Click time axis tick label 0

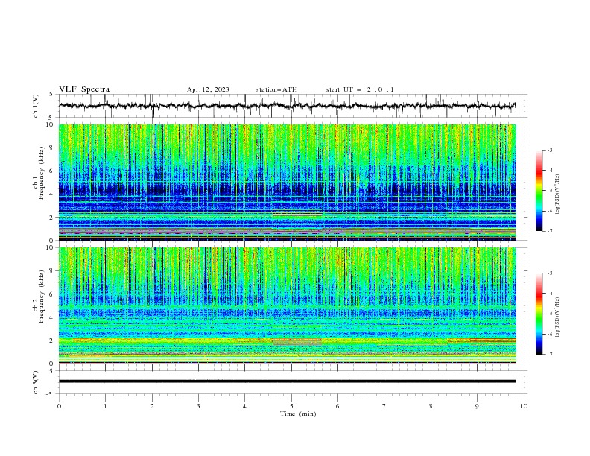(59, 406)
